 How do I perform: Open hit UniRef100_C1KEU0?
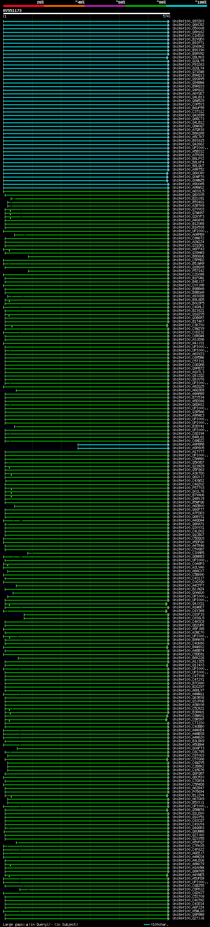[188, 36]
